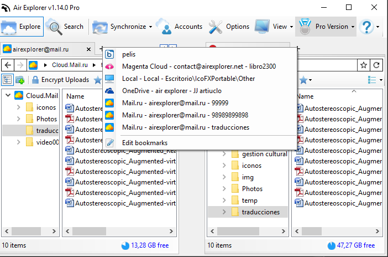The height and width of the screenshot is (257, 388).
Task: Open the Explore view
Action: pyautogui.click(x=22, y=27)
